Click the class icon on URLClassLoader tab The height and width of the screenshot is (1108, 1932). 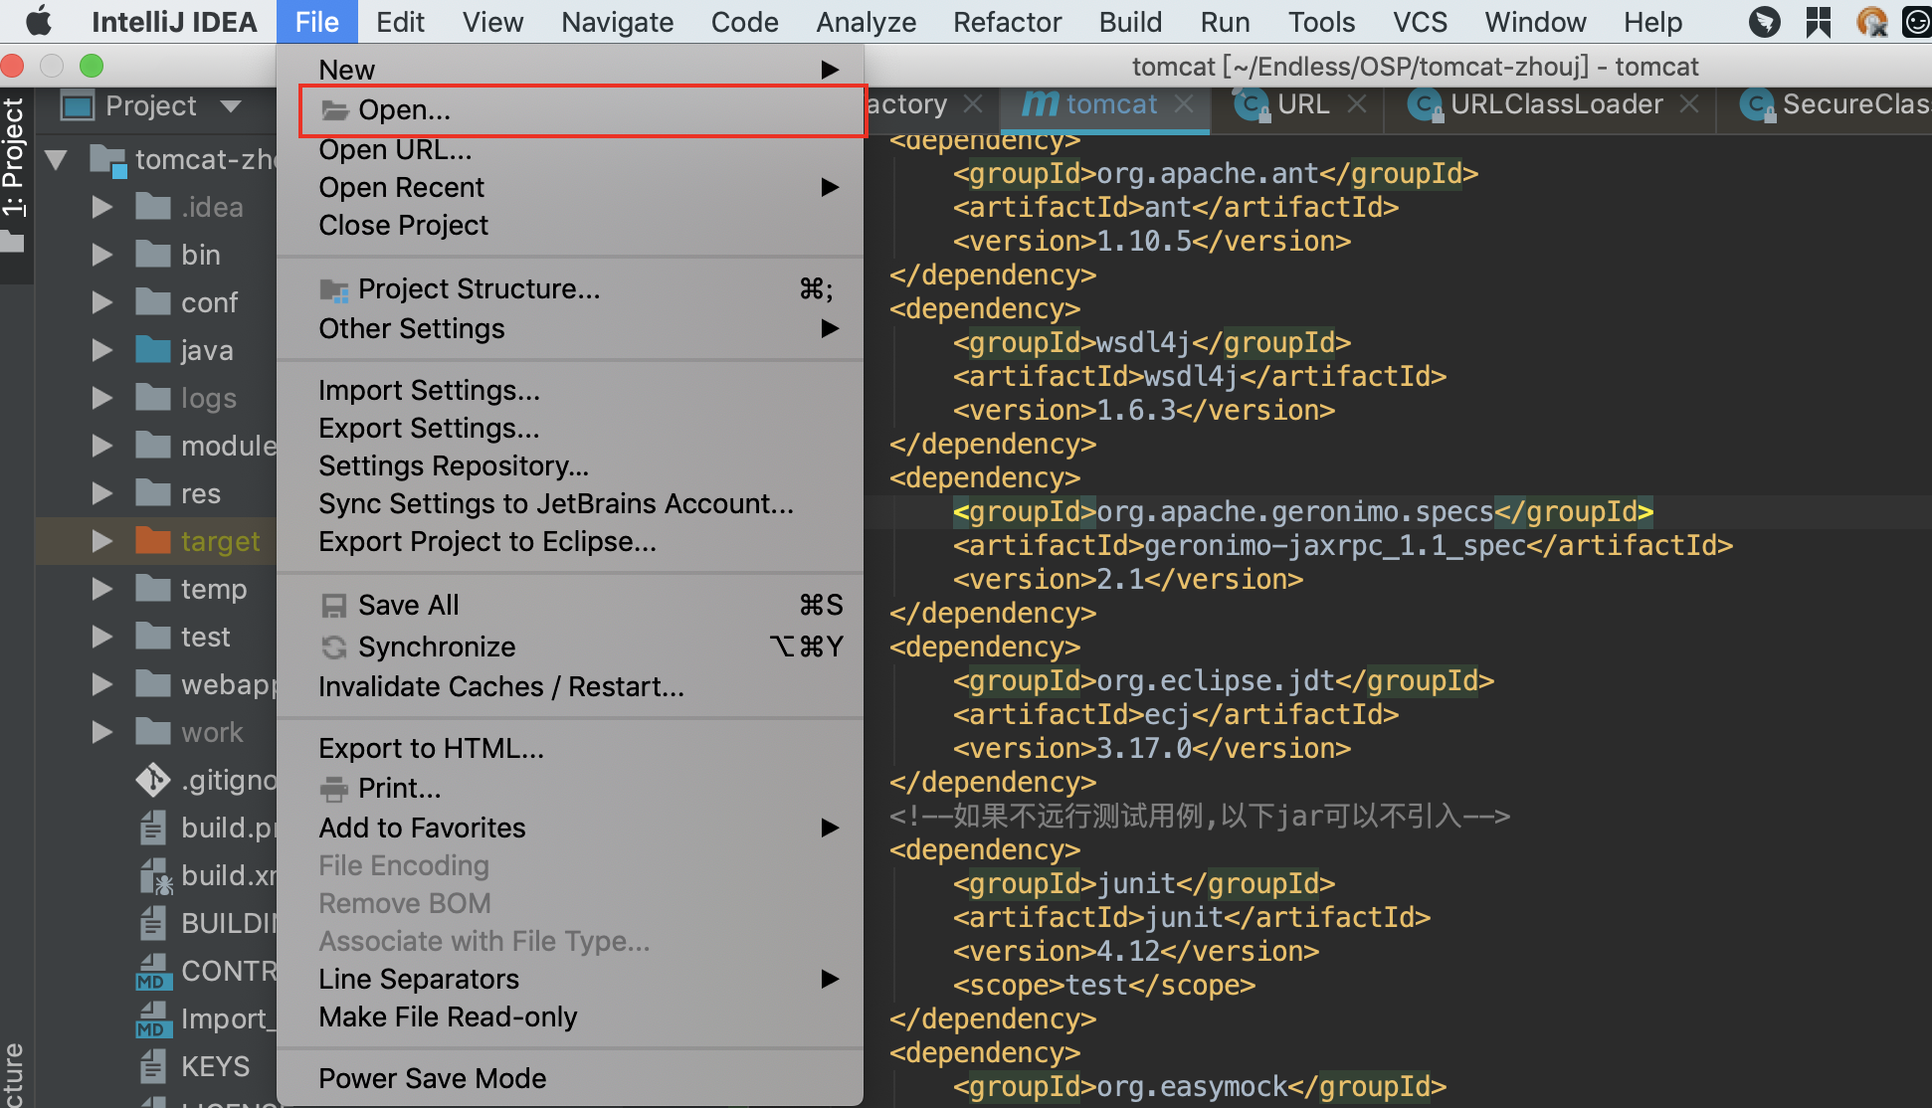click(1425, 104)
